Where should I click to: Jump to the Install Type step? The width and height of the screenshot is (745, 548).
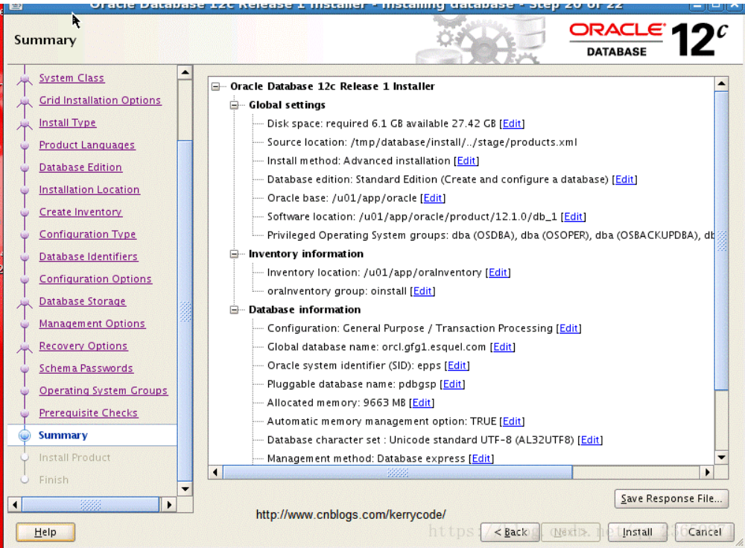(68, 123)
